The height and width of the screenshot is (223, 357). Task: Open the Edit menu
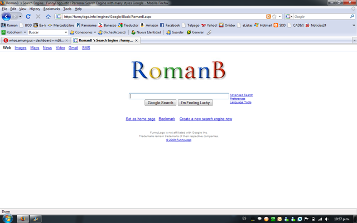tap(13, 9)
